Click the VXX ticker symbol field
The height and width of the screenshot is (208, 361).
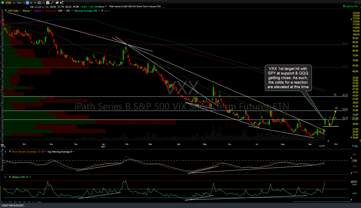pos(9,3)
